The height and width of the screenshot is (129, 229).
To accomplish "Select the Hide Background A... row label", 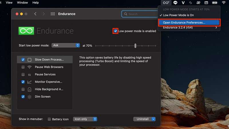I will coord(49,89).
